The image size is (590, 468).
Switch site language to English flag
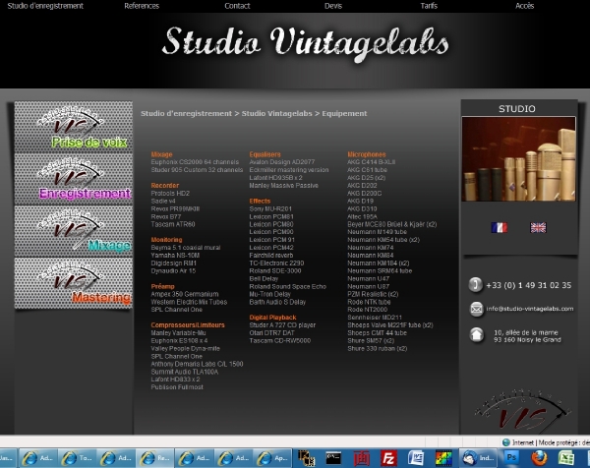pyautogui.click(x=538, y=227)
